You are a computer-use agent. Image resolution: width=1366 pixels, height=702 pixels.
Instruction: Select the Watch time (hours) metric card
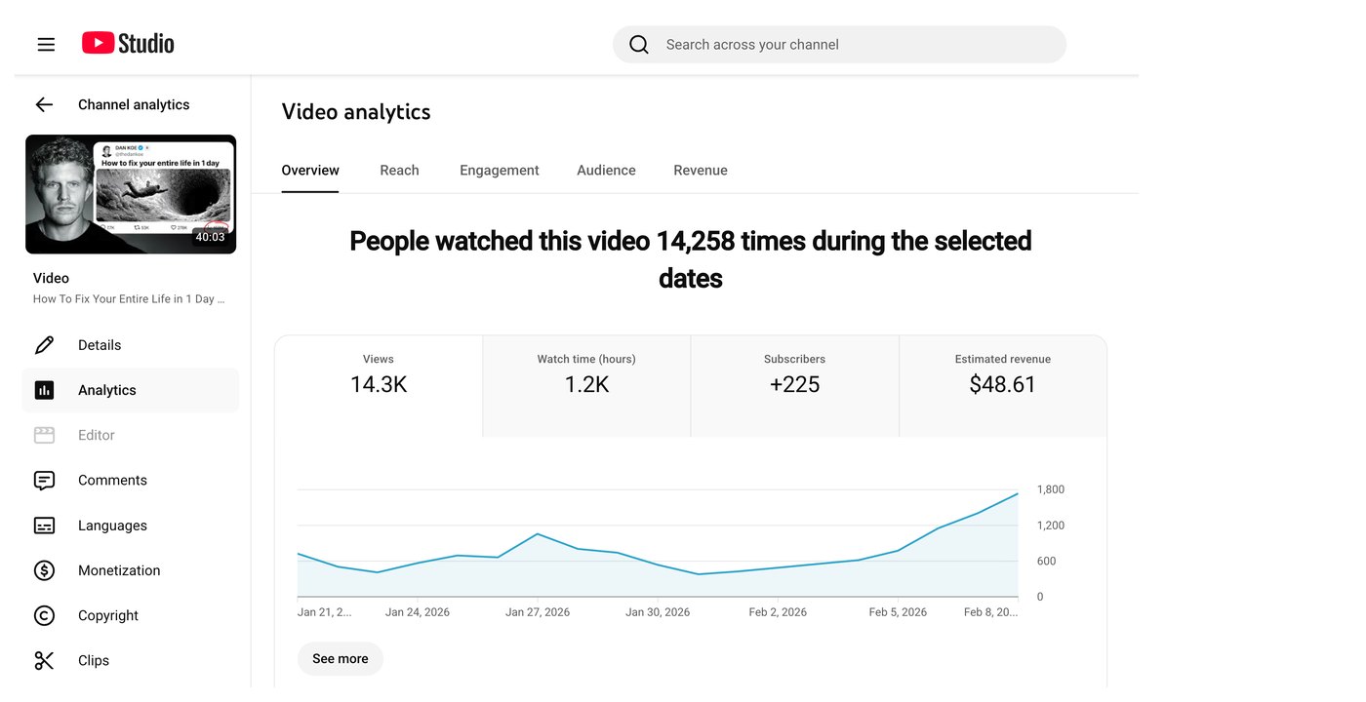pos(586,386)
